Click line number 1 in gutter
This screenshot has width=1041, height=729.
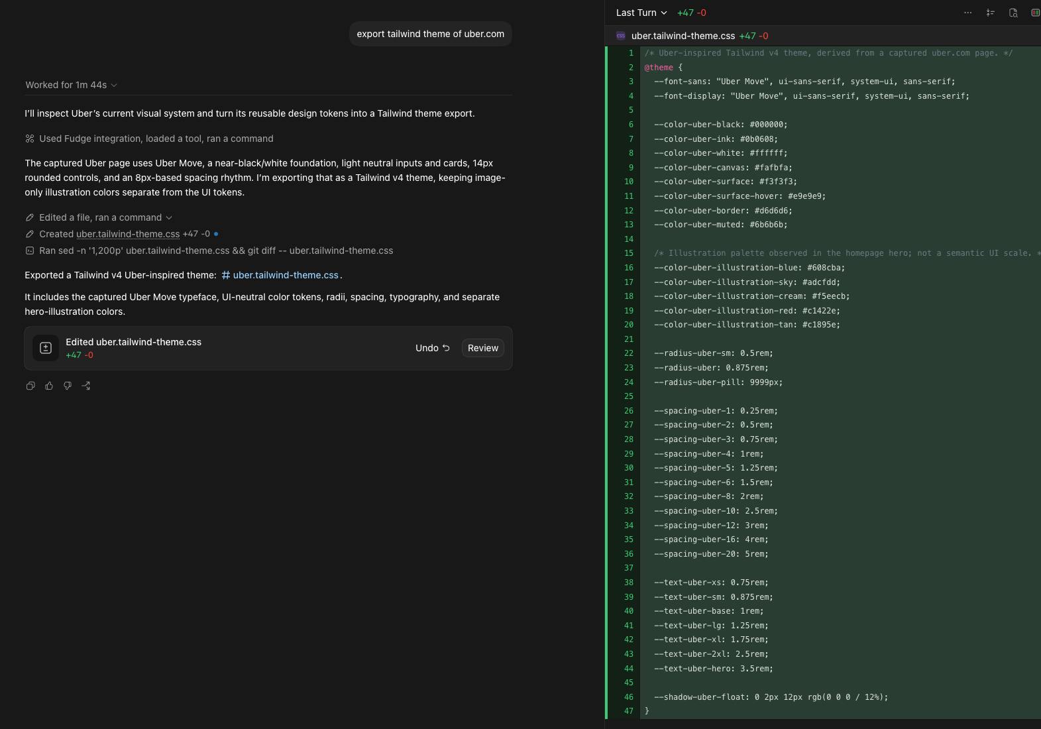click(631, 53)
